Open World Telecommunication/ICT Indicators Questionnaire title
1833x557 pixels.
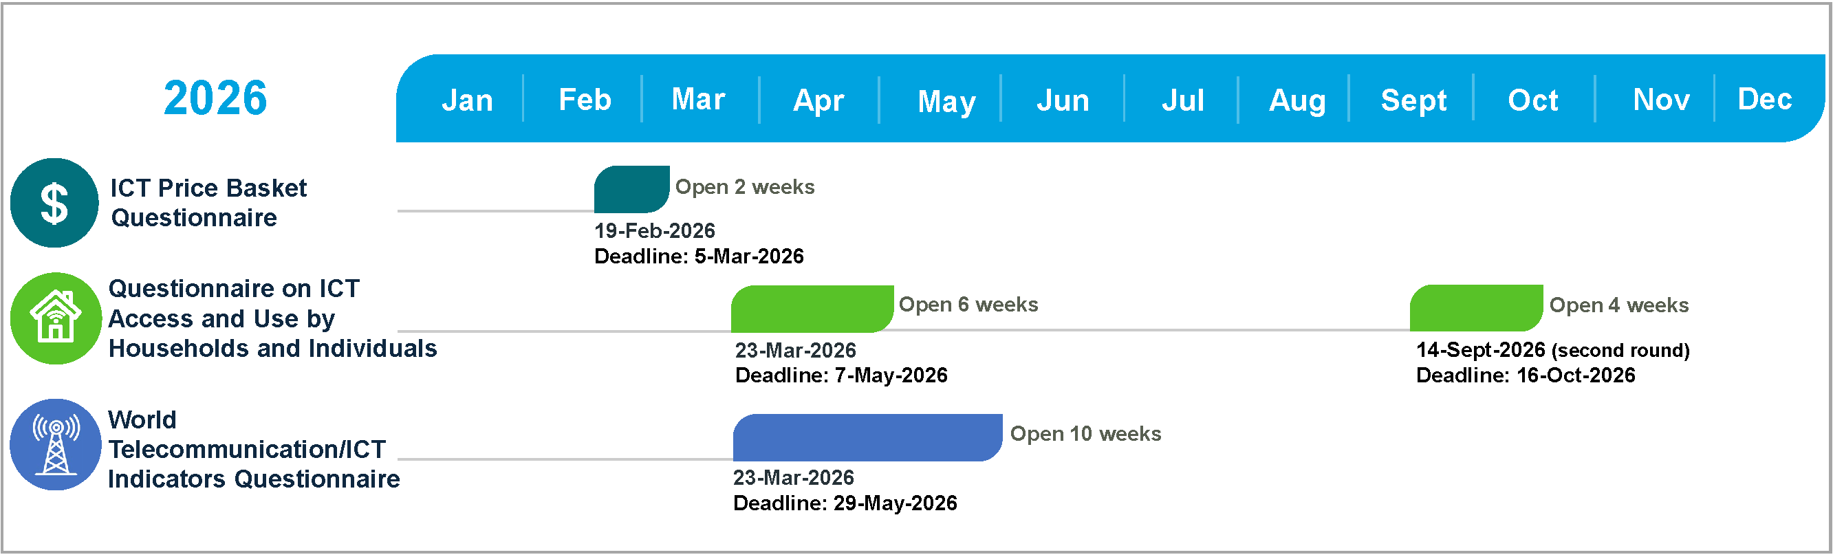click(x=253, y=450)
